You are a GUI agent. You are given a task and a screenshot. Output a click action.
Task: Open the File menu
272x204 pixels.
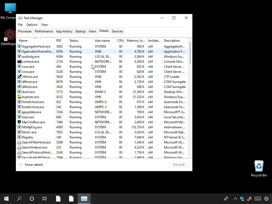[20, 25]
